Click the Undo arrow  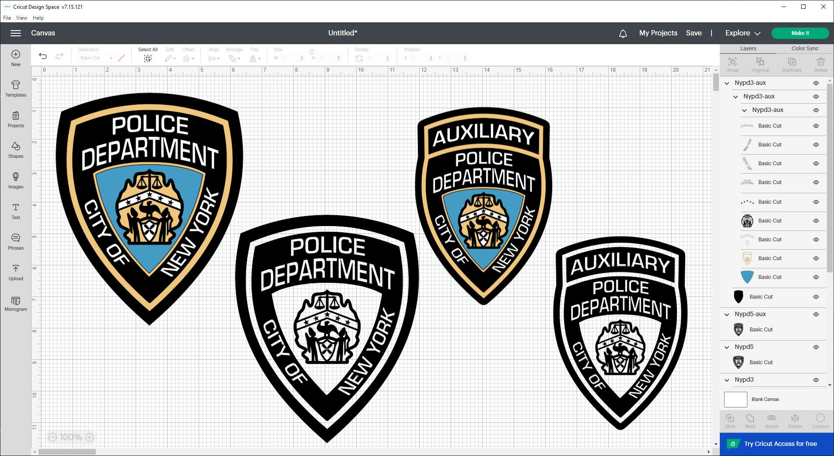tap(43, 56)
